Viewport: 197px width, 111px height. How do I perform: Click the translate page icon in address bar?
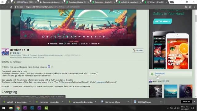pyautogui.click(x=186, y=7)
